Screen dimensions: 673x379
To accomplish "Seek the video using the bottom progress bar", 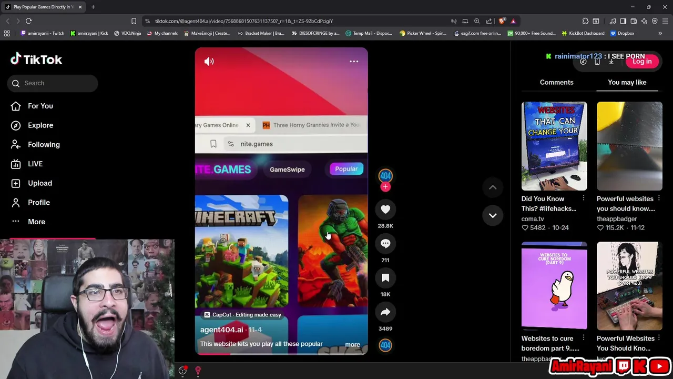I will [x=281, y=354].
